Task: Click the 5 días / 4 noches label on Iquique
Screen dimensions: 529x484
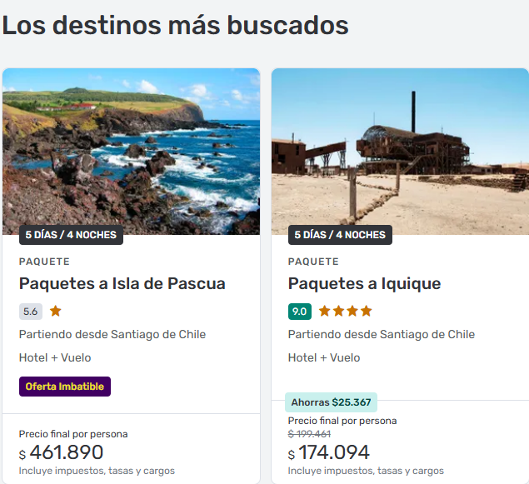Action: click(340, 235)
